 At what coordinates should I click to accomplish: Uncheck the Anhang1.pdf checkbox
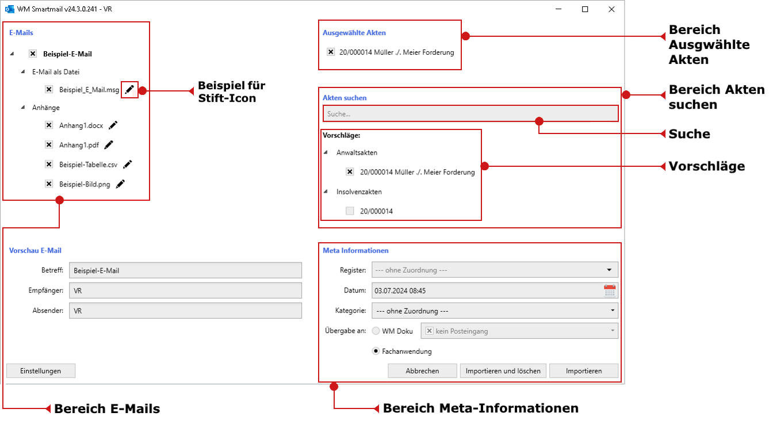pos(49,145)
